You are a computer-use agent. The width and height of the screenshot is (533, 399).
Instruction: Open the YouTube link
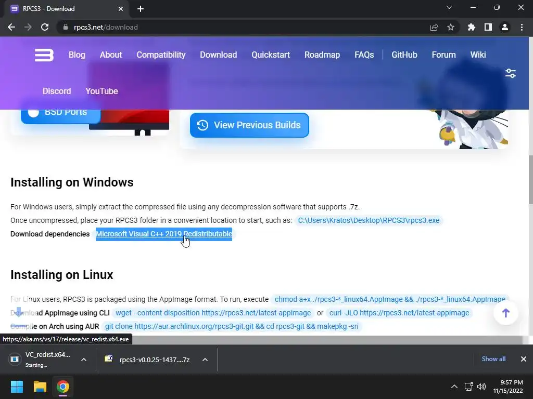tap(101, 91)
